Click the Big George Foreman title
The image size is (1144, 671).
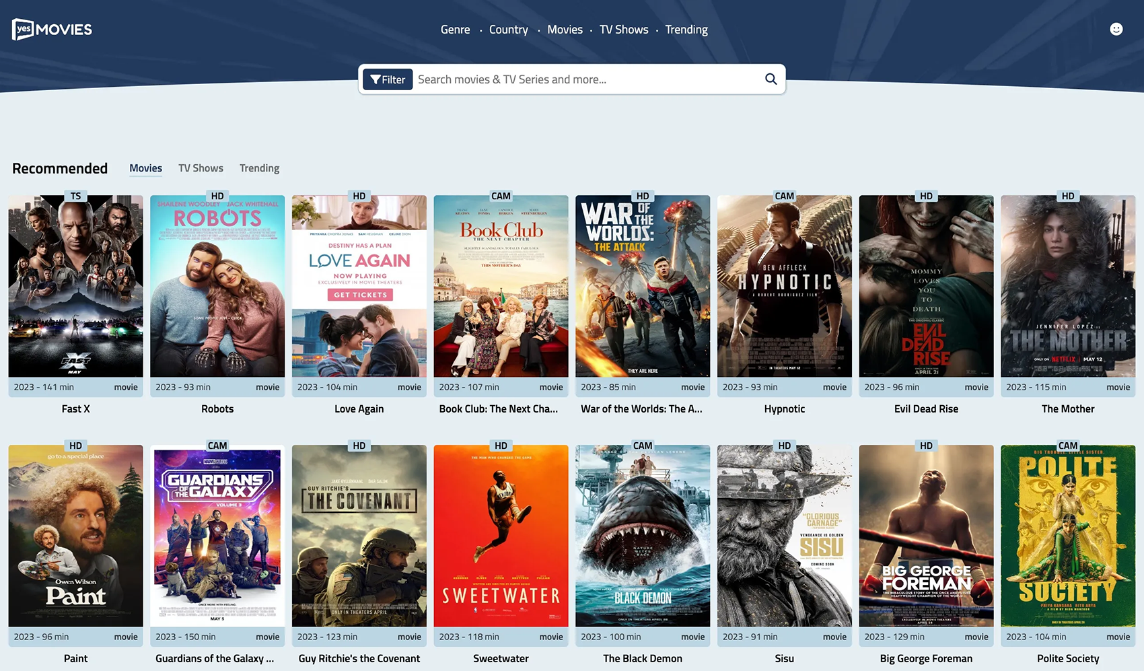[x=926, y=658]
